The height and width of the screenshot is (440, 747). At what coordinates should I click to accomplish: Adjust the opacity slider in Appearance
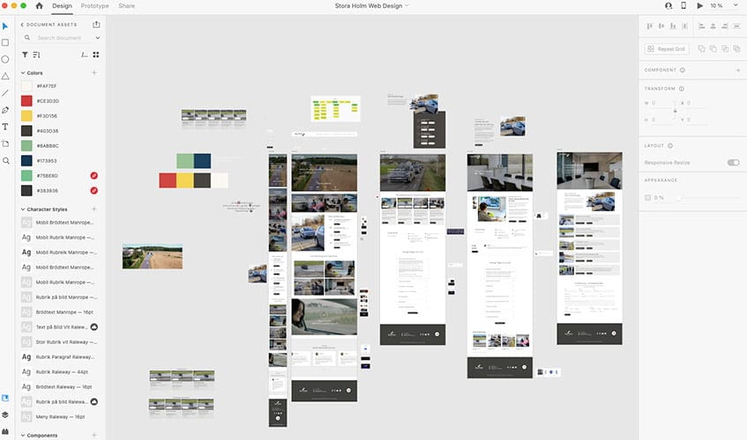point(707,198)
